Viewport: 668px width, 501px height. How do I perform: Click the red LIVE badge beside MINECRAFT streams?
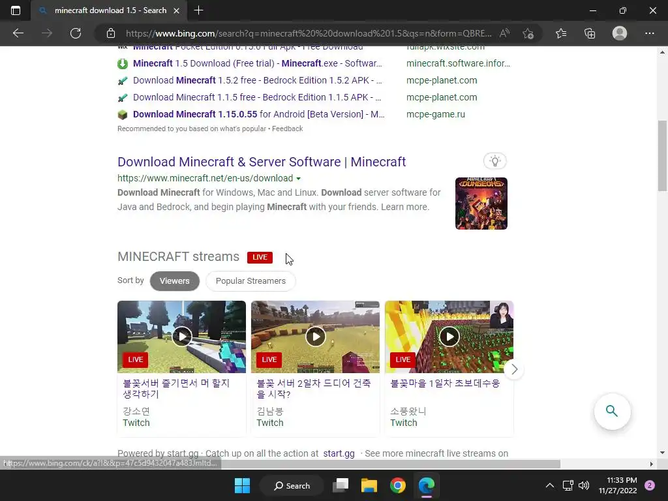tap(260, 257)
